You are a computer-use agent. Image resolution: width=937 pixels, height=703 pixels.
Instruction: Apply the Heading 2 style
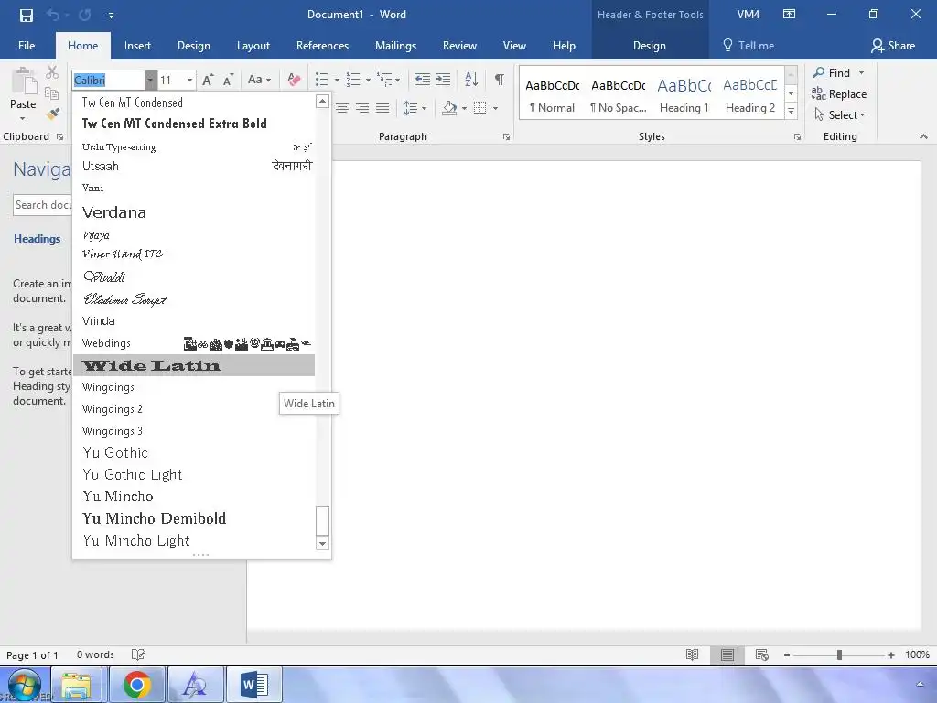pos(750,95)
